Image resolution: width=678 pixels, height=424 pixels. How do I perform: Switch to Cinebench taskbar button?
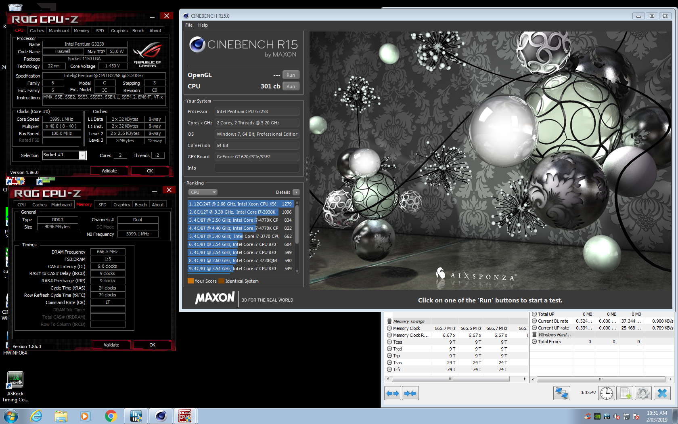point(161,416)
